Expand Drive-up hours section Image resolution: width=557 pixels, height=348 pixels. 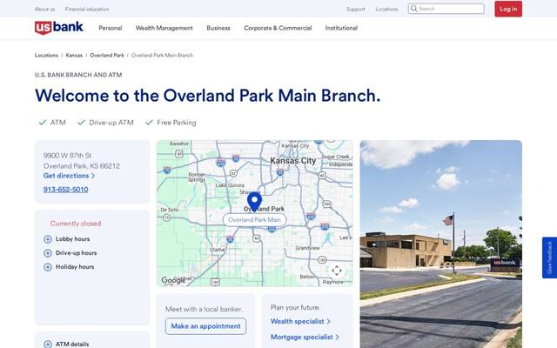[x=70, y=253]
